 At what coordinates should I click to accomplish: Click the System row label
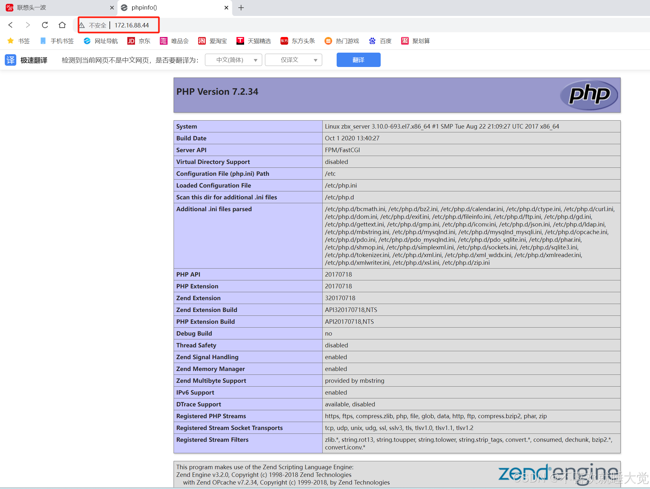tap(187, 126)
